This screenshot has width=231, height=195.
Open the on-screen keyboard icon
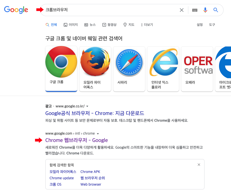195,10
